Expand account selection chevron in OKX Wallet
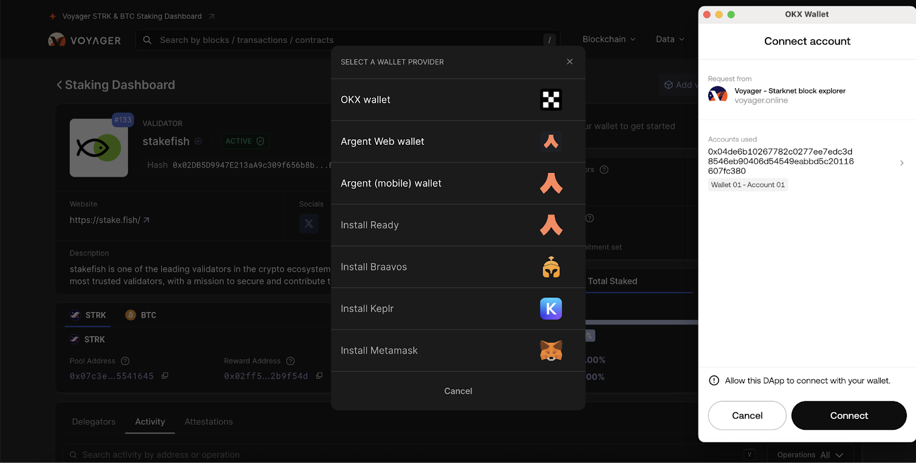This screenshot has height=463, width=916. (x=902, y=163)
